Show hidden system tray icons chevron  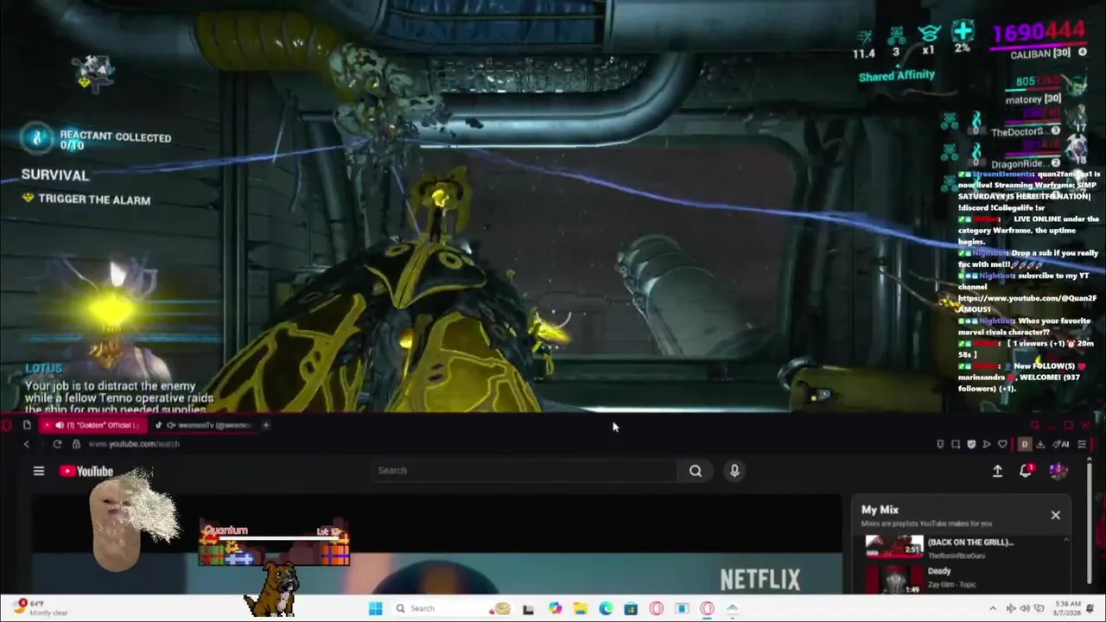pyautogui.click(x=992, y=608)
